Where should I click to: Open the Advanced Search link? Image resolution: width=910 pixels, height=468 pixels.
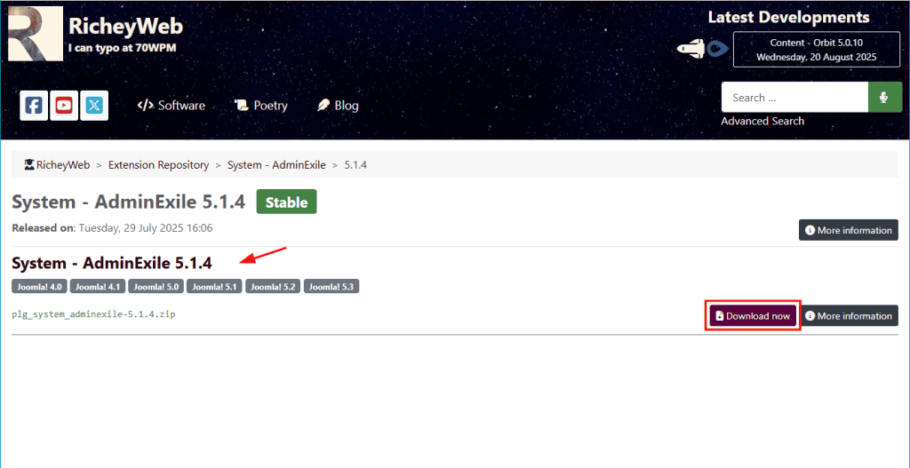click(x=762, y=121)
